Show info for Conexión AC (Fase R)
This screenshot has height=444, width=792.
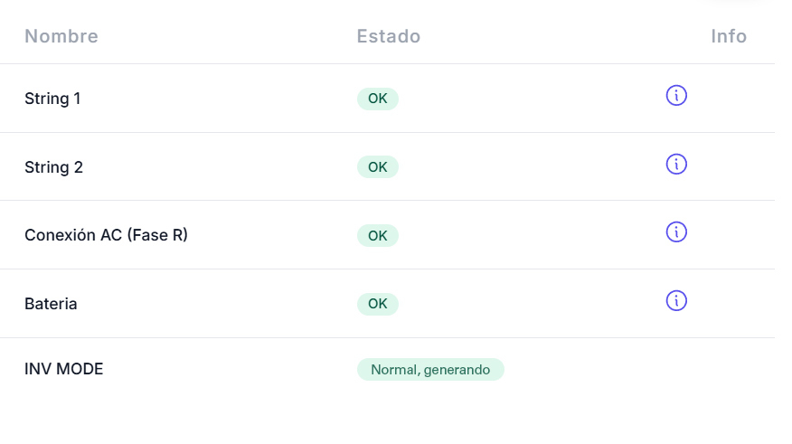[676, 232]
